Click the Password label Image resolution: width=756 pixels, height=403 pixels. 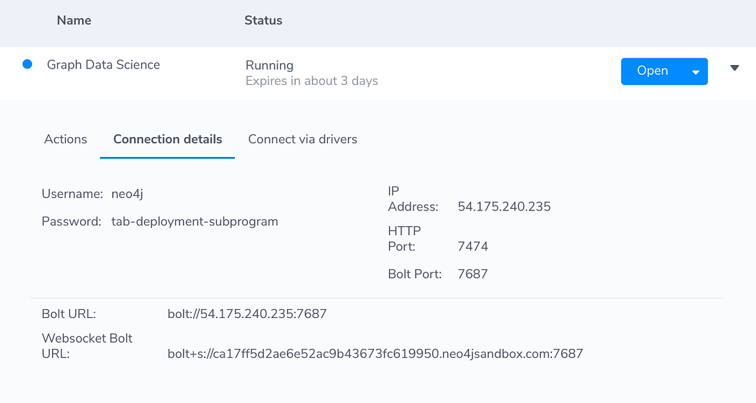[x=71, y=221]
